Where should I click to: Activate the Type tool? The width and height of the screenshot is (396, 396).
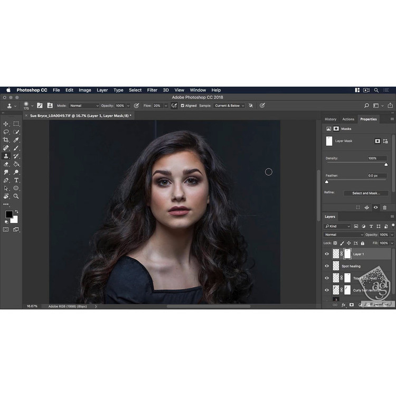[16, 180]
